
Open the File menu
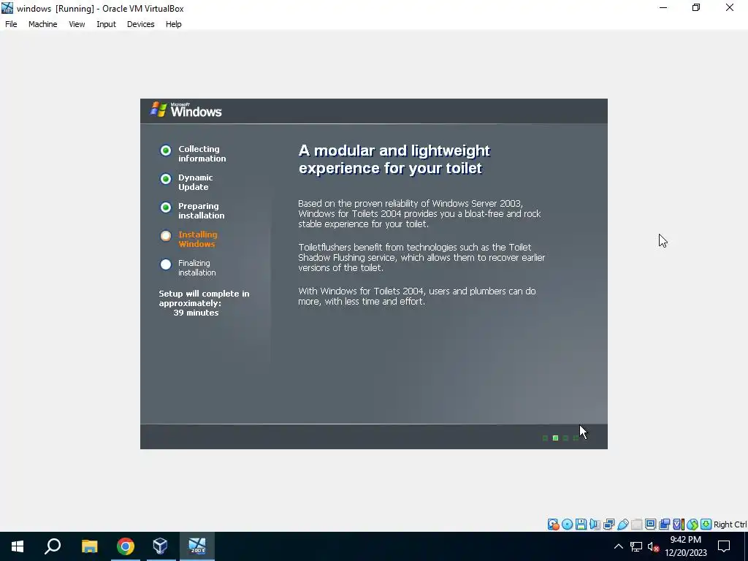[11, 24]
